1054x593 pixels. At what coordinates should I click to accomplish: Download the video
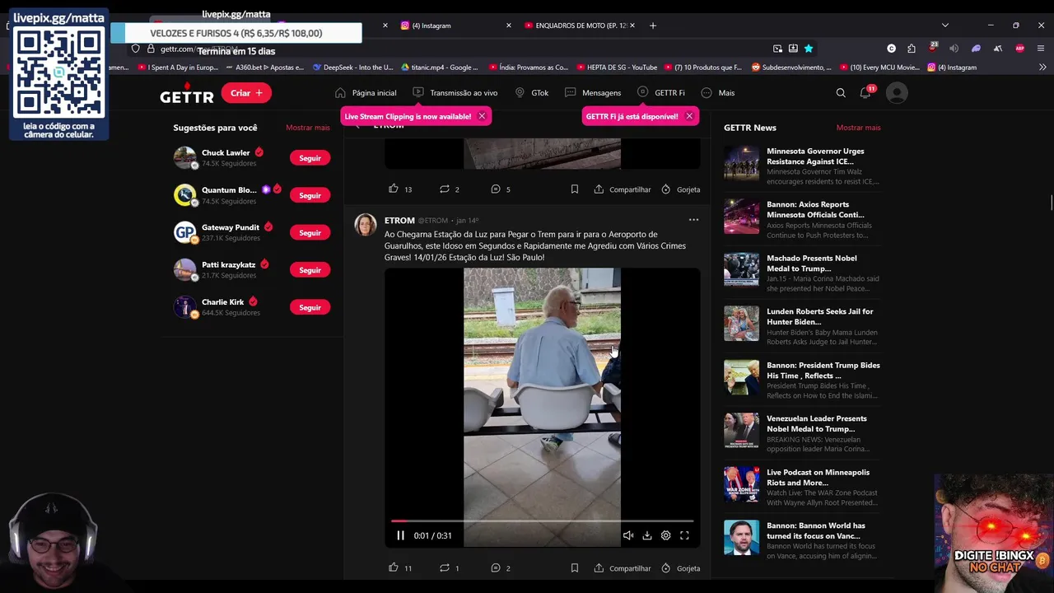tap(647, 535)
